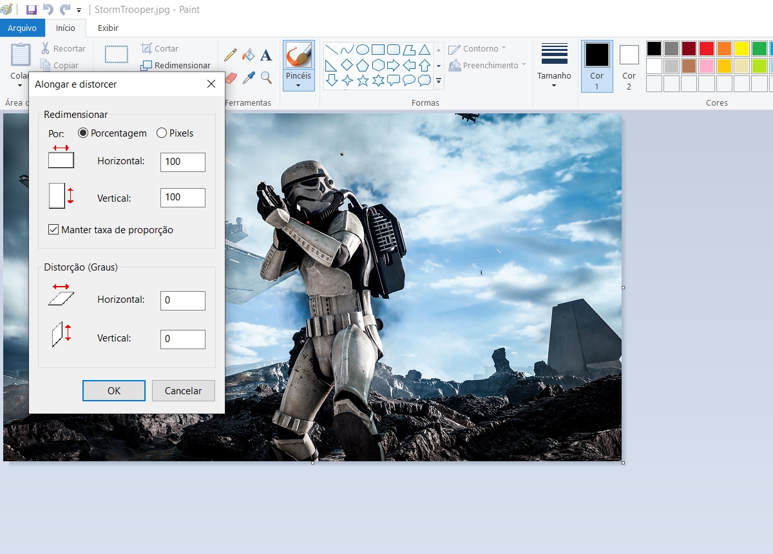Open Customize Quick Access Toolbar arrow
Screen dimensions: 773x554
[x=79, y=10]
